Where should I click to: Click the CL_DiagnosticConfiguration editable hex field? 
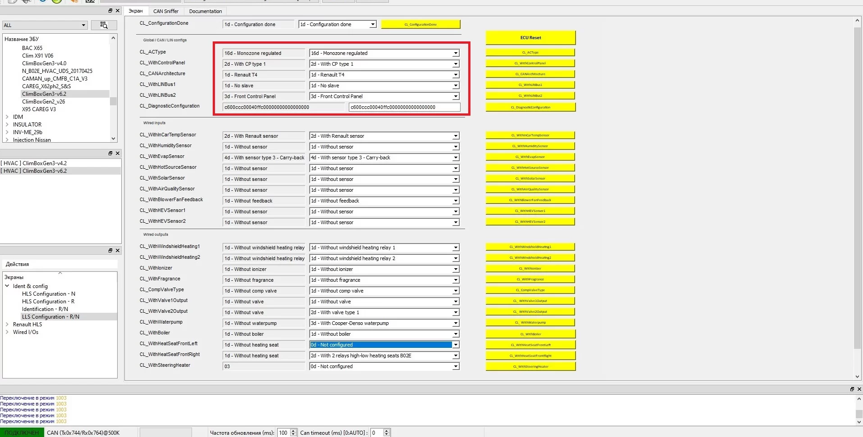(x=404, y=107)
